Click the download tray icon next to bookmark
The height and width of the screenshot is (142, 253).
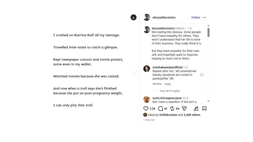(x=196, y=108)
